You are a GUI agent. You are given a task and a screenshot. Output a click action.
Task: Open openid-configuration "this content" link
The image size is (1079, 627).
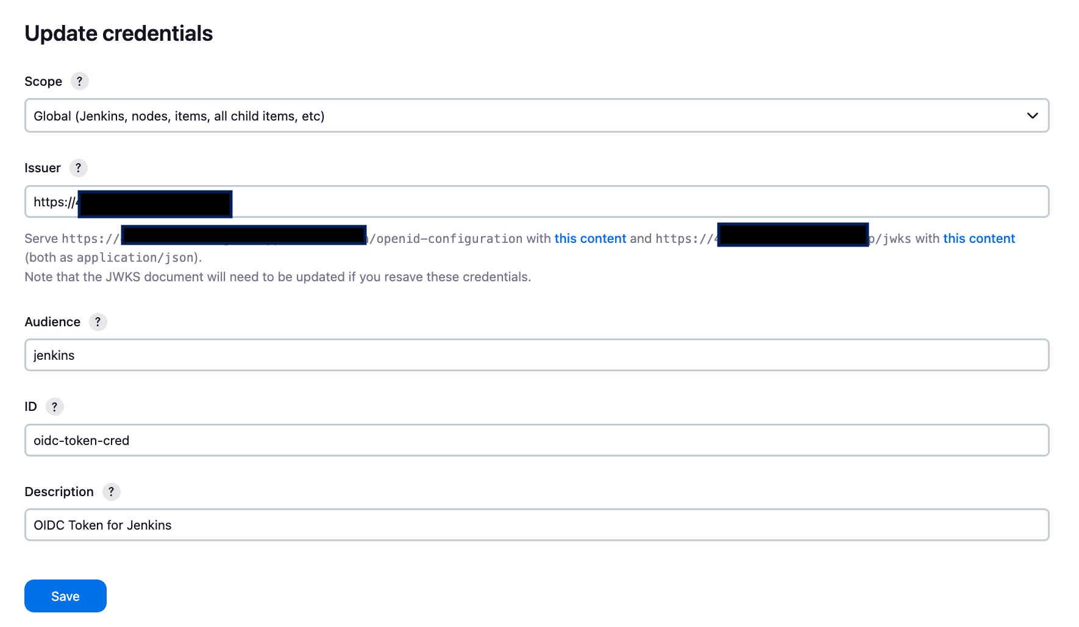click(590, 239)
